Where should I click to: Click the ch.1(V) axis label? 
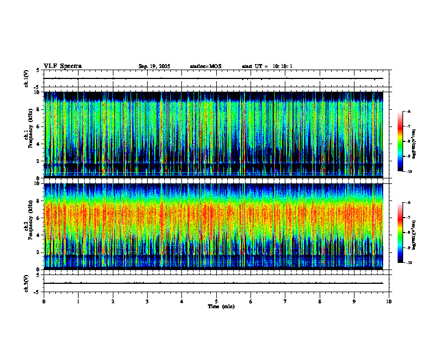coord(26,78)
